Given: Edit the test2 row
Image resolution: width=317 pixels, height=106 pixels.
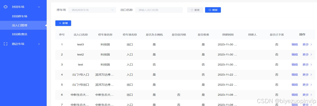Looking at the screenshot, I should [x=295, y=55].
